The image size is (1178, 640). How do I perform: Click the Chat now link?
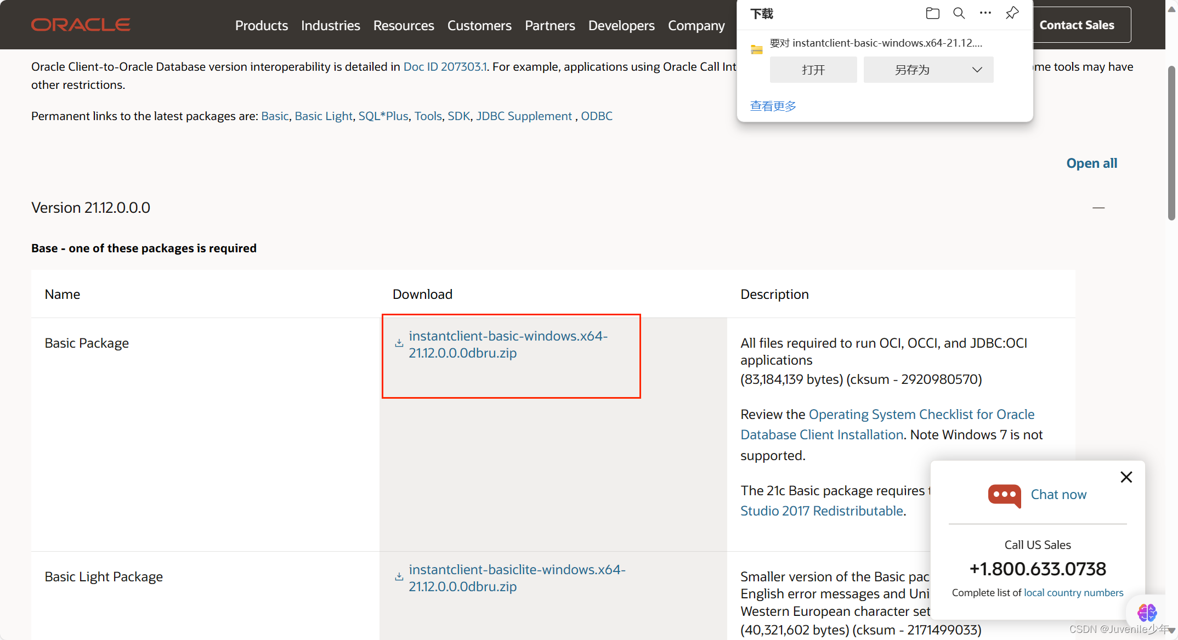click(x=1058, y=494)
